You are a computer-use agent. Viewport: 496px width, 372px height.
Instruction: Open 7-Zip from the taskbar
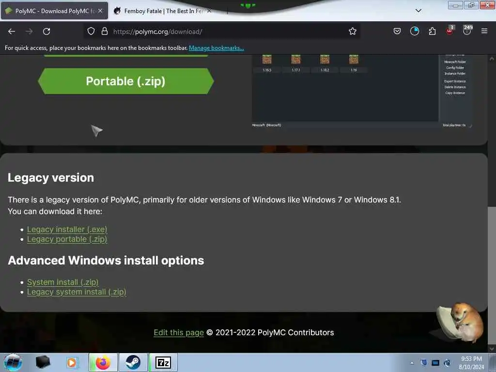pos(163,362)
